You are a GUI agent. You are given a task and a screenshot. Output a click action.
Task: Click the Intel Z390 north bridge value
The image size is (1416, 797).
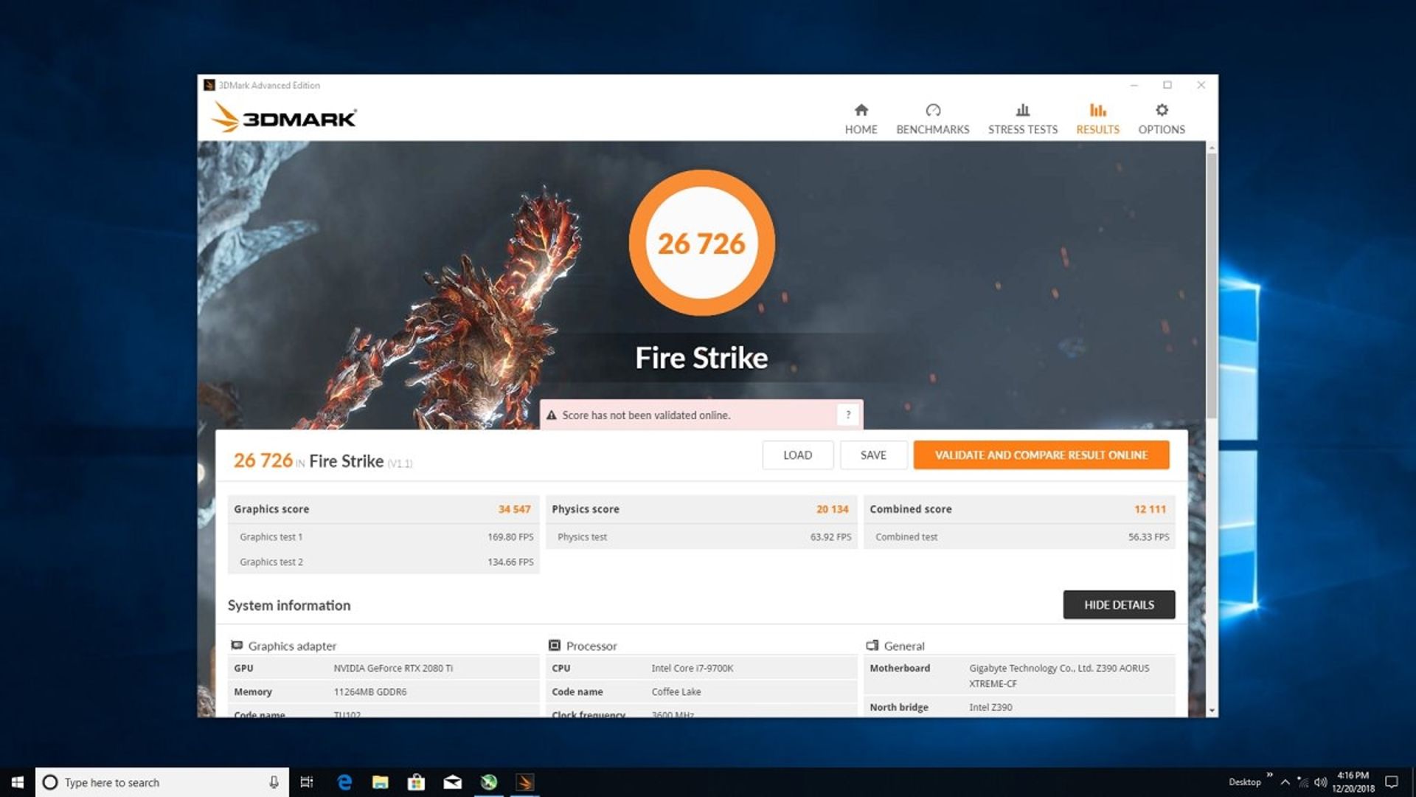990,707
